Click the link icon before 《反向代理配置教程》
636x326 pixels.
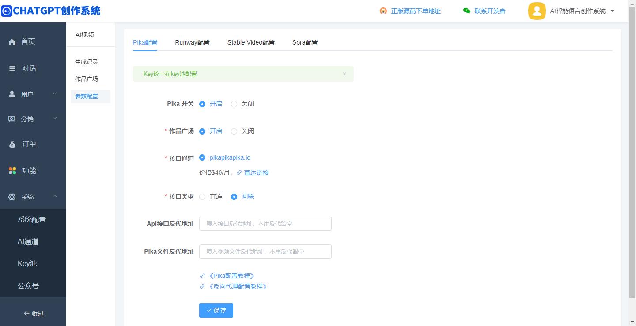[x=202, y=286]
